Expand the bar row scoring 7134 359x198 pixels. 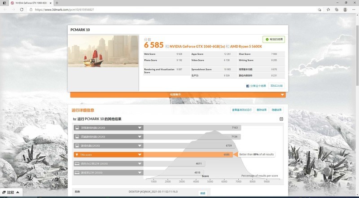[x=140, y=136]
